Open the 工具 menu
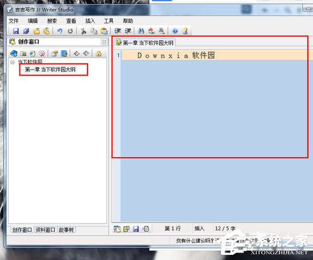The height and width of the screenshot is (260, 313). tap(109, 21)
